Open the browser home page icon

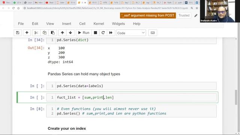click(x=18, y=8)
